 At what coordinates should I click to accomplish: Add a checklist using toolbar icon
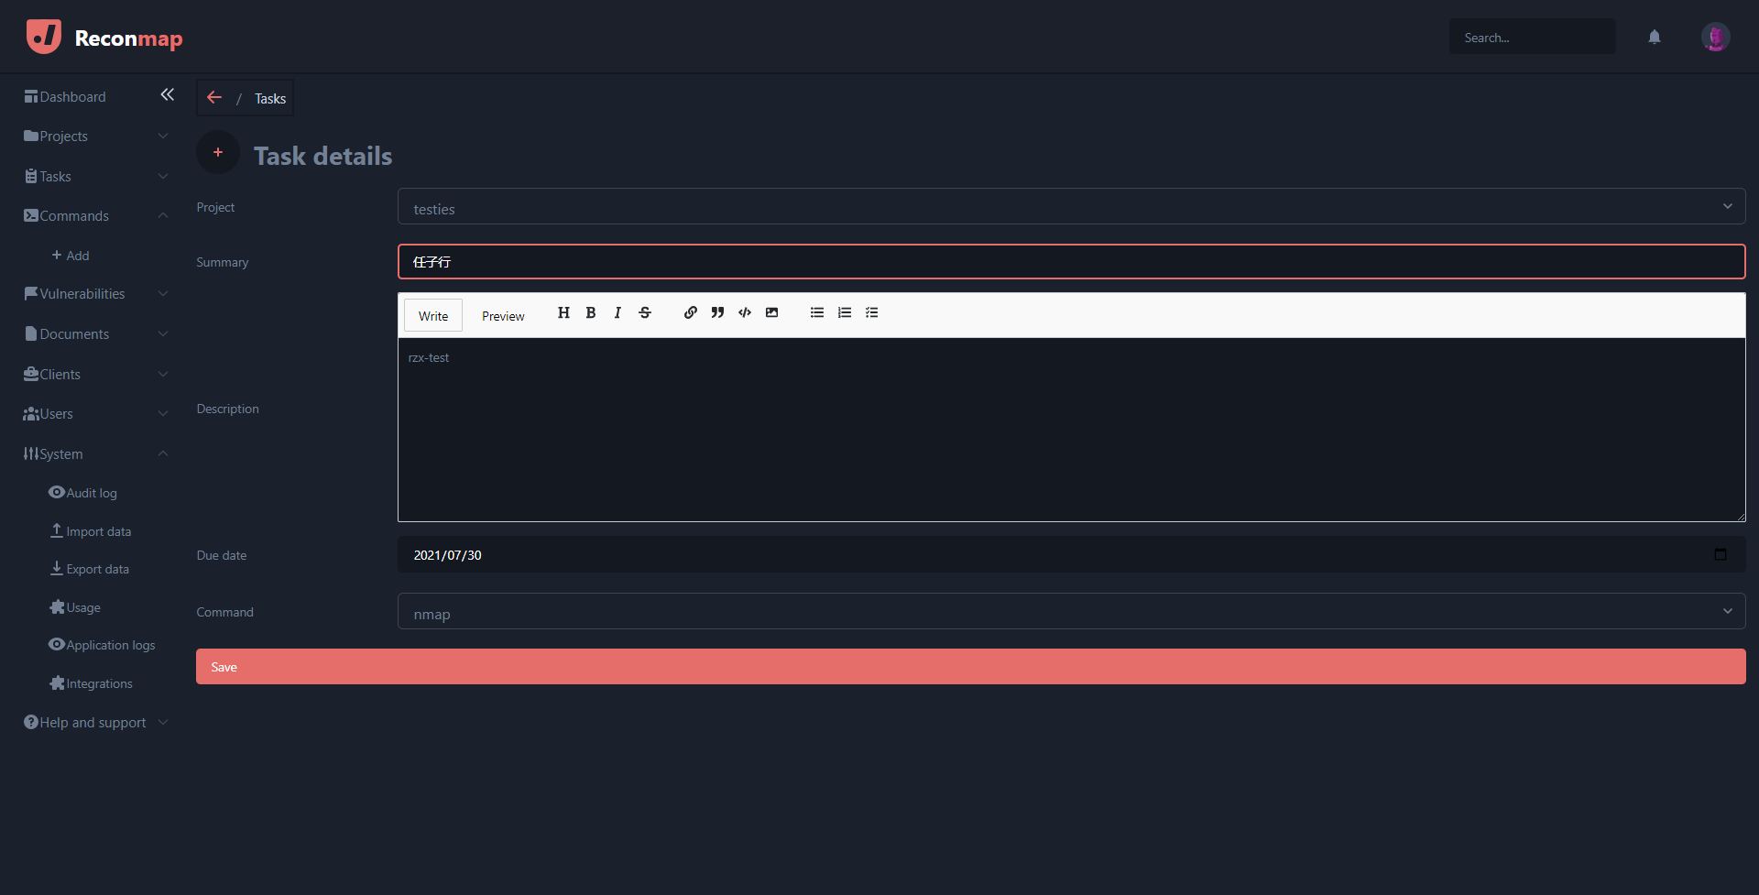coord(872,313)
